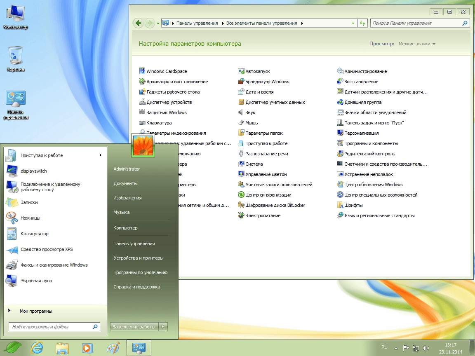This screenshot has width=475, height=356.
Task: Show hidden tray icons arrow
Action: pyautogui.click(x=396, y=348)
